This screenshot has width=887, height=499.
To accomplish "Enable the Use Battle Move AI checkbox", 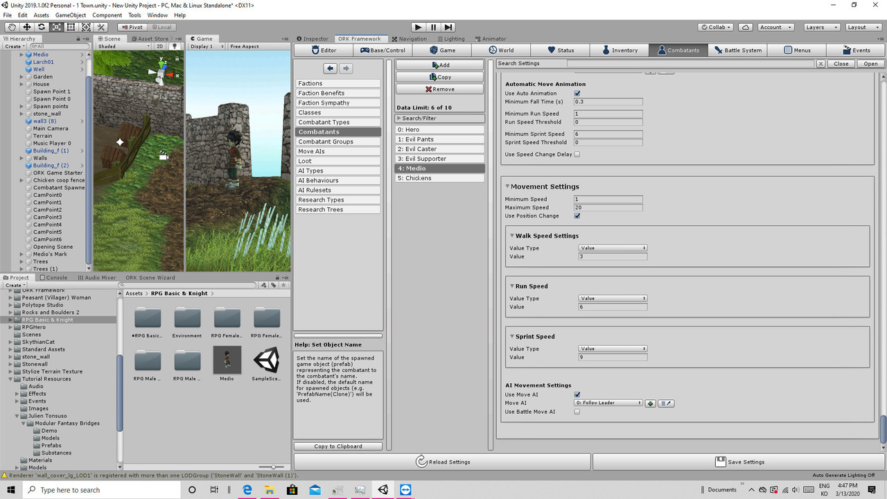I will 577,412.
